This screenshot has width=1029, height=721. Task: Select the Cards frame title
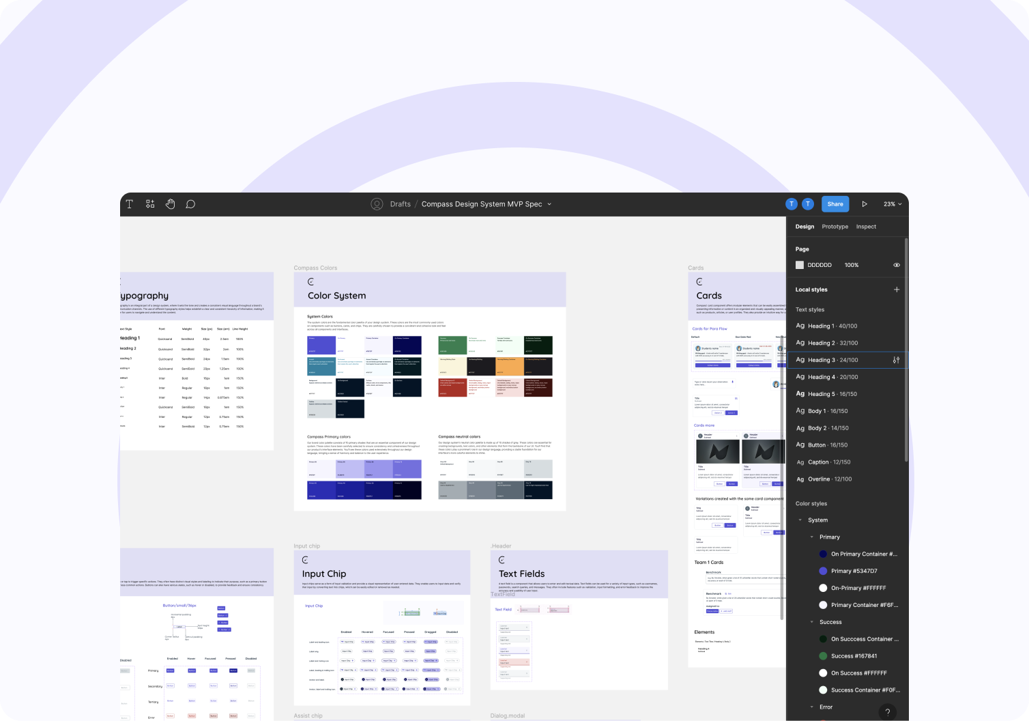click(x=709, y=296)
